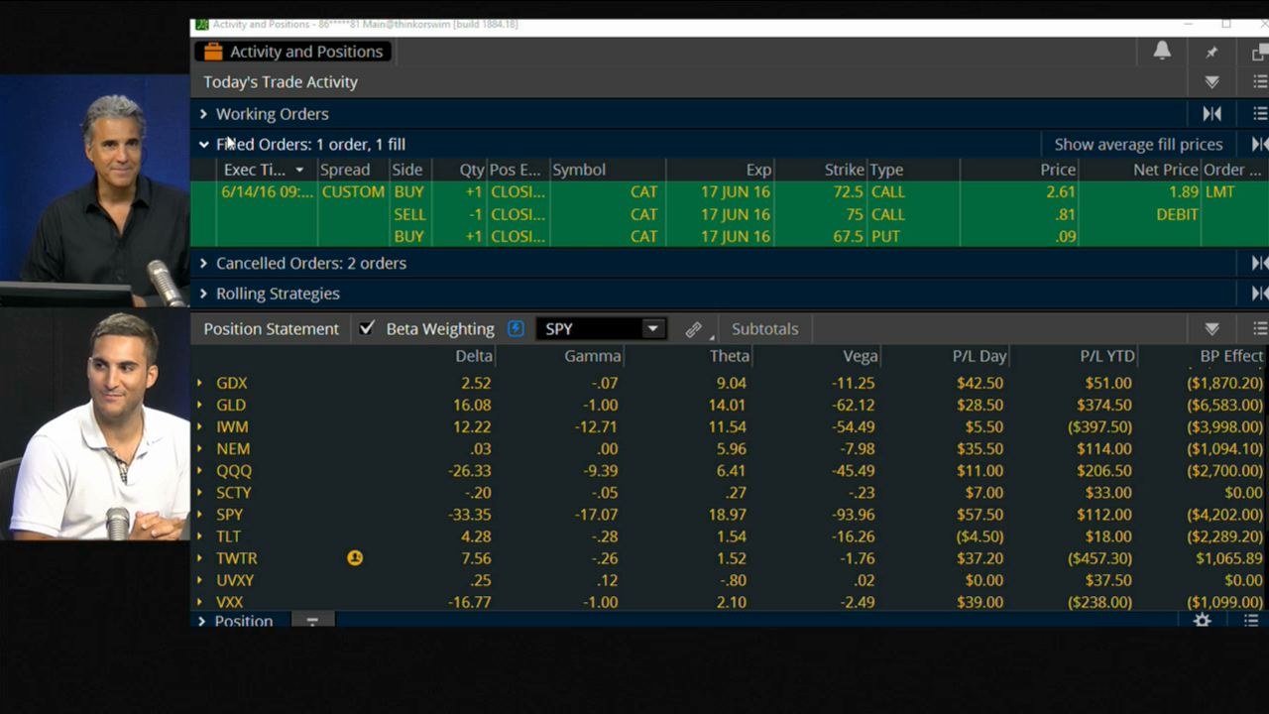Sort filled orders by Net Price column

(1166, 170)
